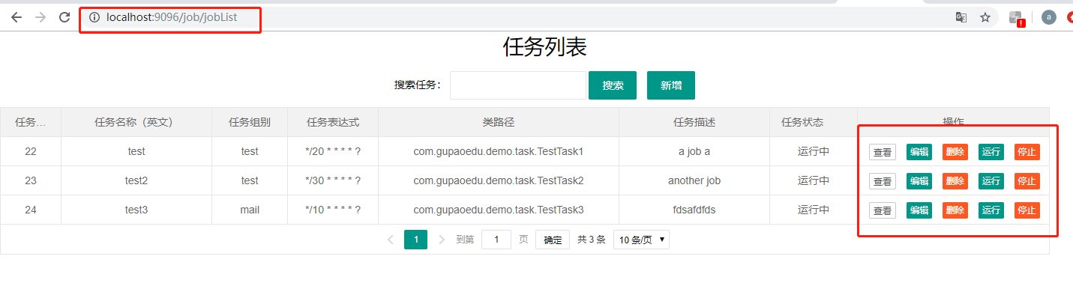Click the class path com.gupaoedu.demo.task.TestTask3

point(499,210)
